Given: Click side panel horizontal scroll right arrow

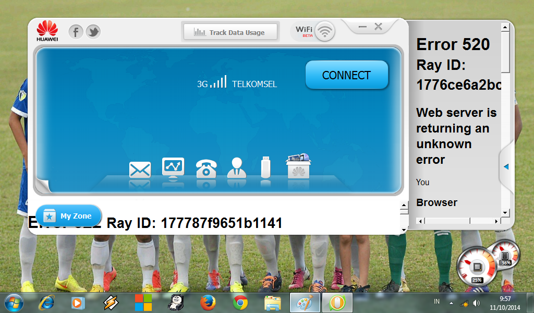Looking at the screenshot, I should [x=496, y=221].
